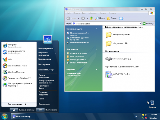Click the Выход из системы lock button
The height and width of the screenshot is (120, 160).
pyautogui.click(x=14, y=110)
